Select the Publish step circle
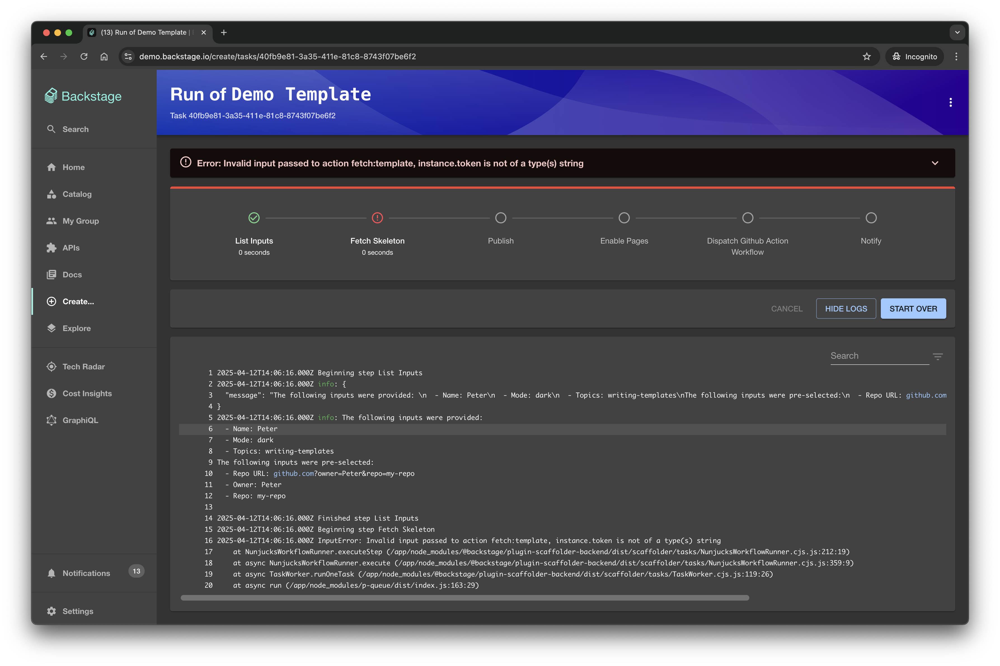 point(501,218)
